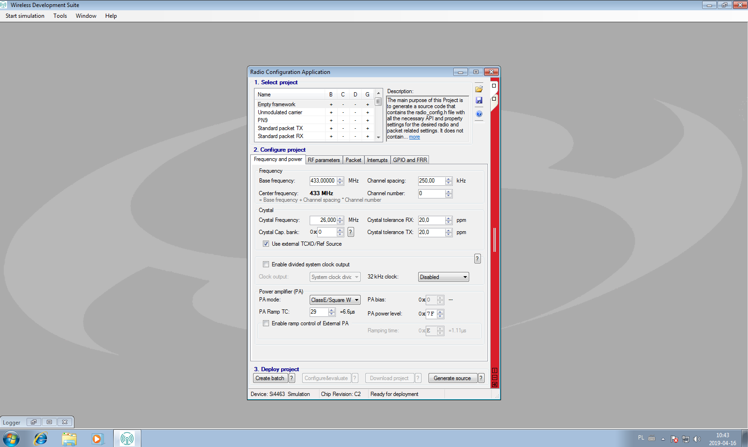Close the minimized Logger window
This screenshot has width=748, height=447.
click(x=65, y=422)
